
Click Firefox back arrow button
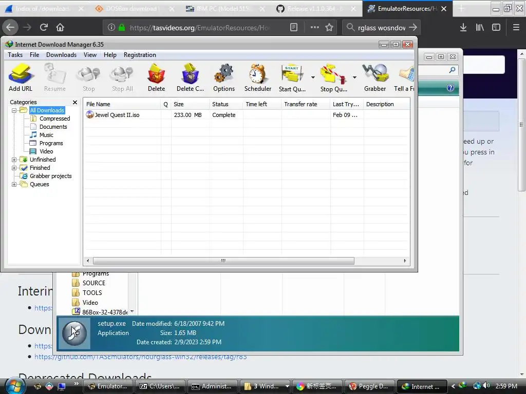click(10, 27)
